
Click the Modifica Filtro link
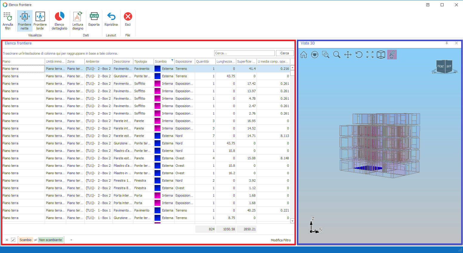pyautogui.click(x=280, y=240)
